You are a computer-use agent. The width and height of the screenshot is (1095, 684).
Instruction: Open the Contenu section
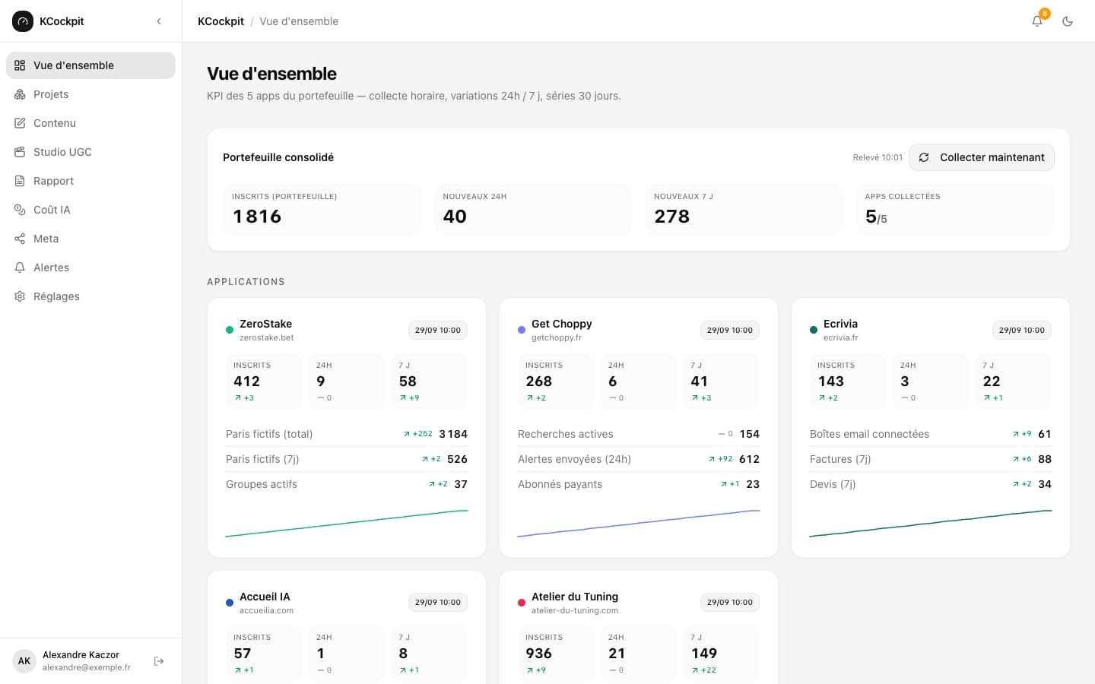click(x=90, y=123)
